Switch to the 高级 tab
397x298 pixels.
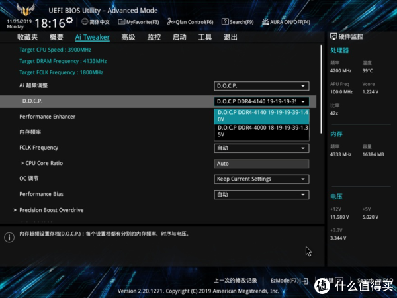pyautogui.click(x=128, y=37)
